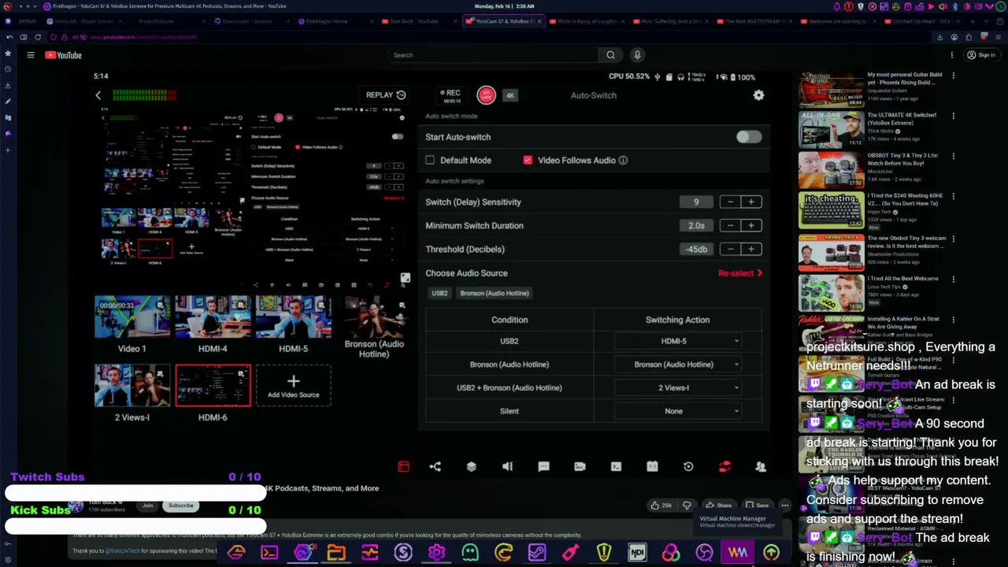The width and height of the screenshot is (1008, 567).
Task: Go back in browser navigation
Action: pyautogui.click(x=9, y=37)
